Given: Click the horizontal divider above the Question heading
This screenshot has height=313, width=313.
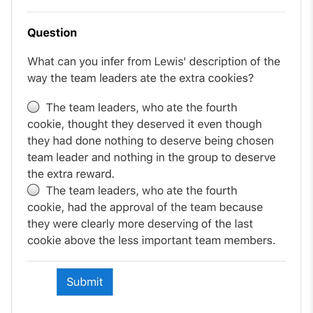Looking at the screenshot, I should coord(156,12).
